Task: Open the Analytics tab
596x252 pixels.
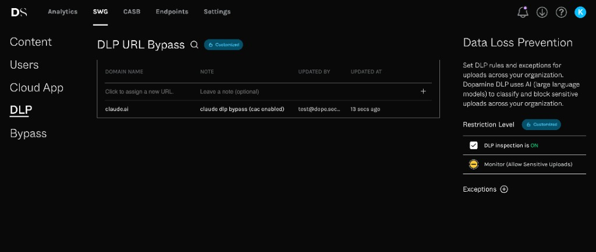Action: coord(63,12)
